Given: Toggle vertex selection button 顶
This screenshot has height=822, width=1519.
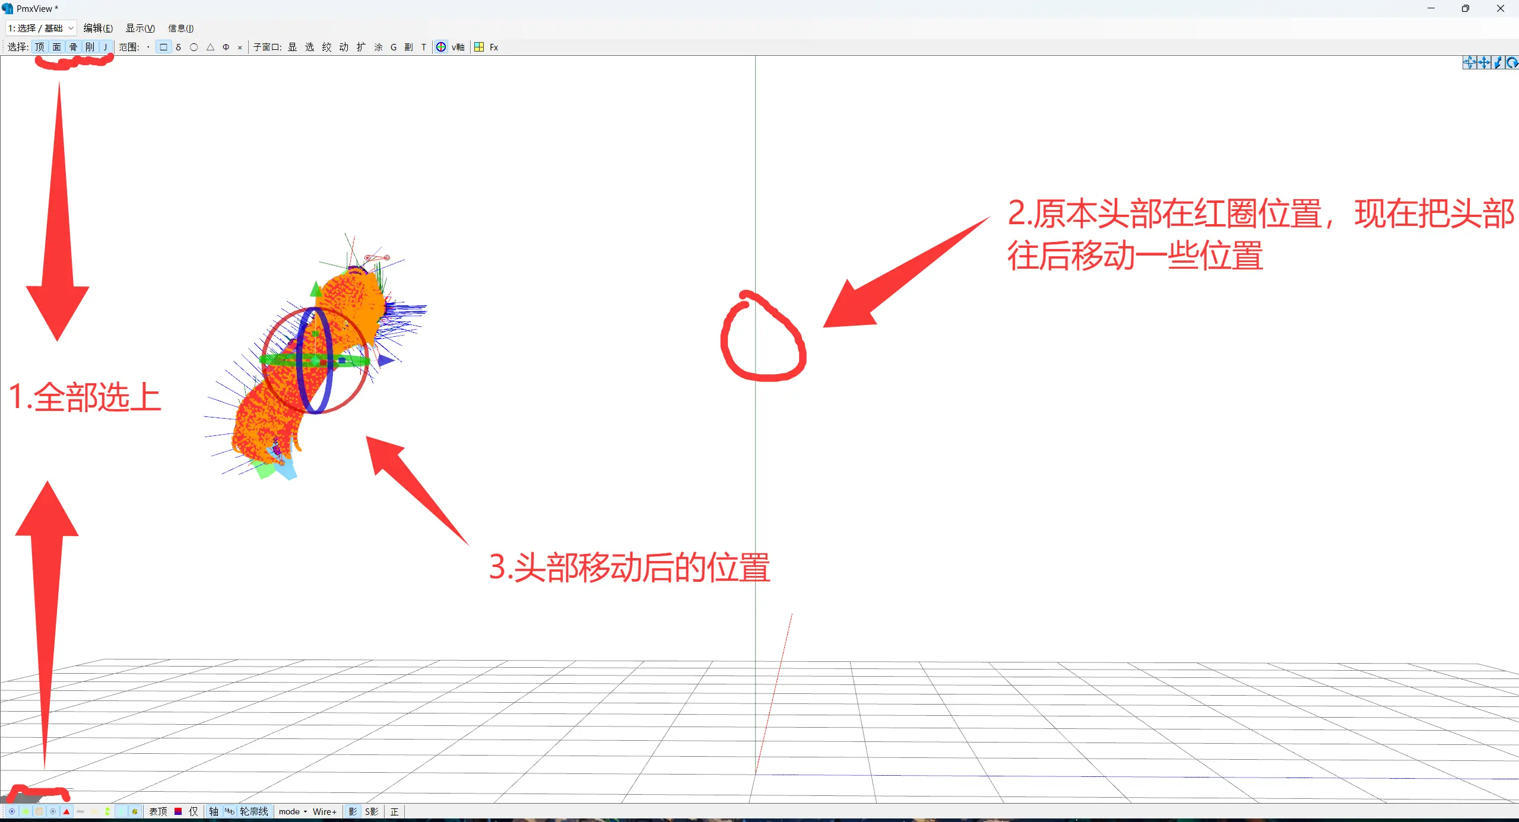Looking at the screenshot, I should [40, 47].
